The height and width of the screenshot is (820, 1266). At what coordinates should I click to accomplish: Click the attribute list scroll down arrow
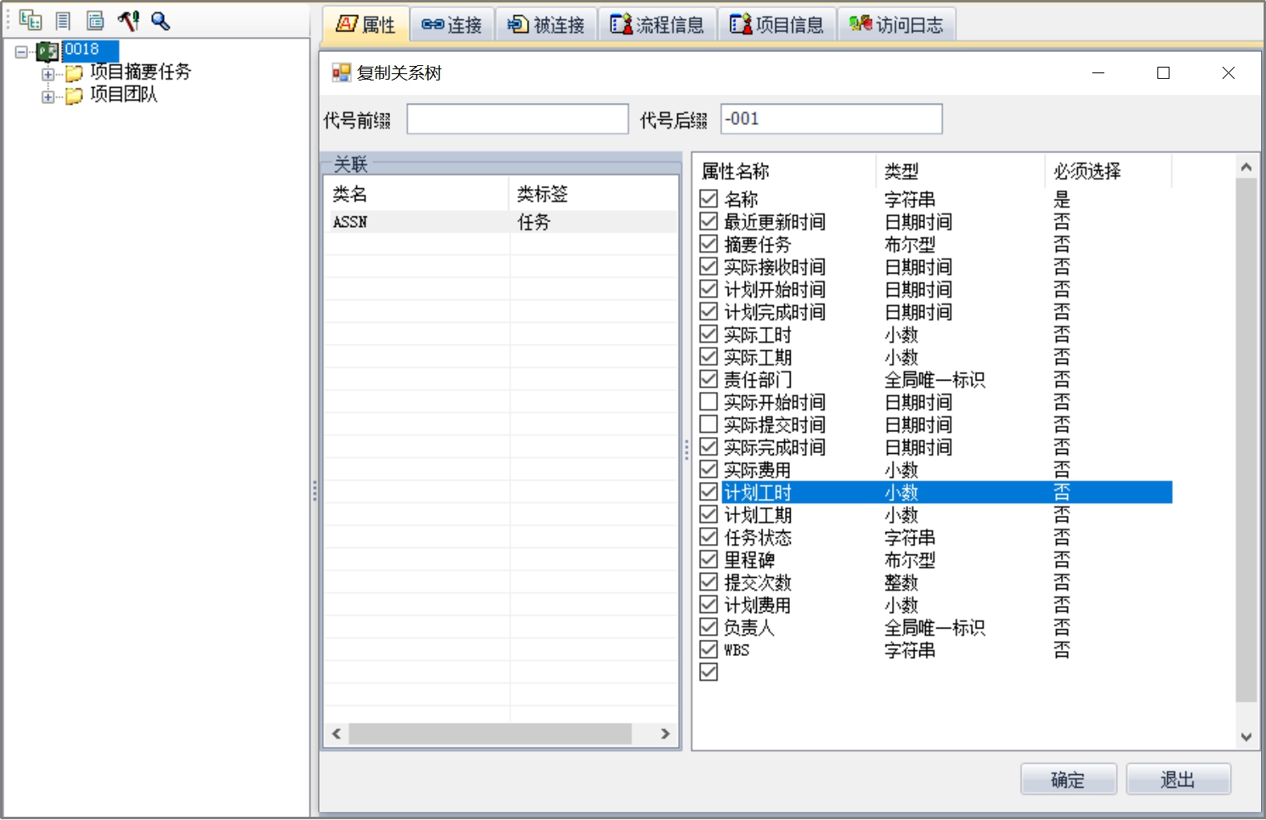[1246, 736]
